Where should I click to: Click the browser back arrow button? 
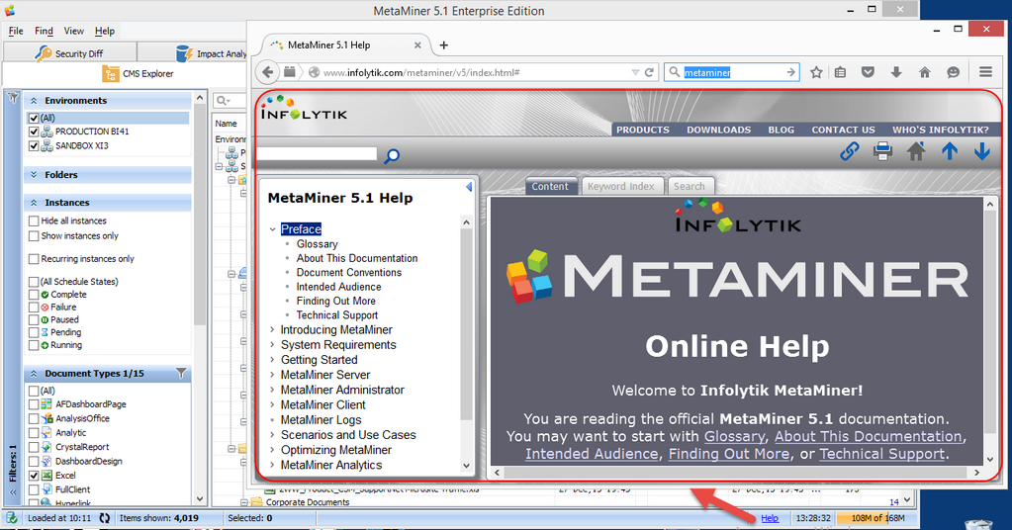pos(268,72)
